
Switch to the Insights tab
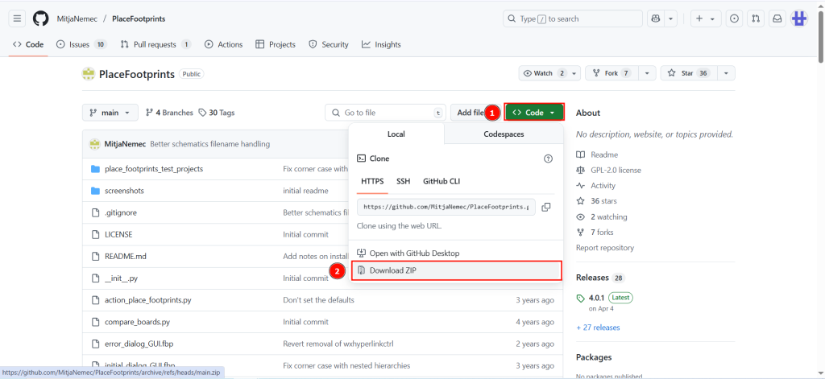pyautogui.click(x=381, y=45)
